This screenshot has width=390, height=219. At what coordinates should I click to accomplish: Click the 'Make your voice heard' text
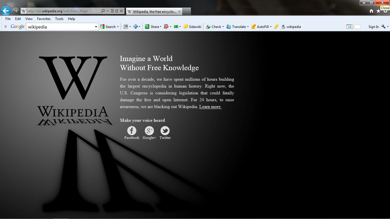tap(142, 120)
